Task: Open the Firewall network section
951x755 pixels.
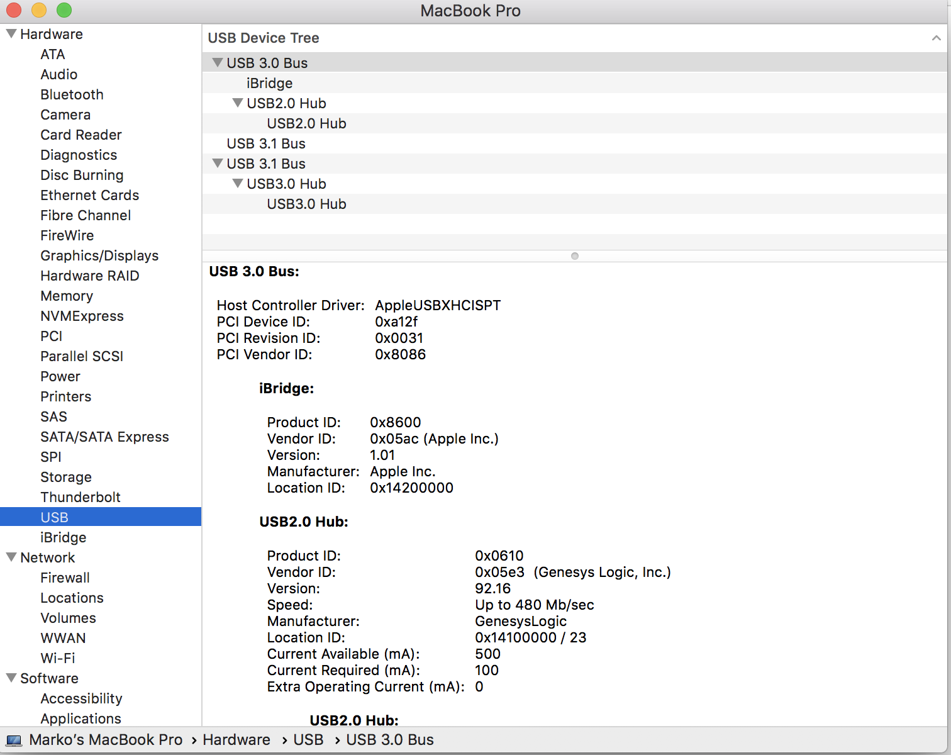Action: point(65,578)
